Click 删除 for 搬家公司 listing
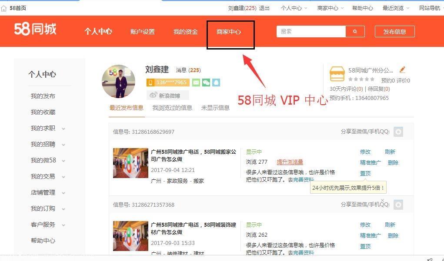 pyautogui.click(x=393, y=162)
